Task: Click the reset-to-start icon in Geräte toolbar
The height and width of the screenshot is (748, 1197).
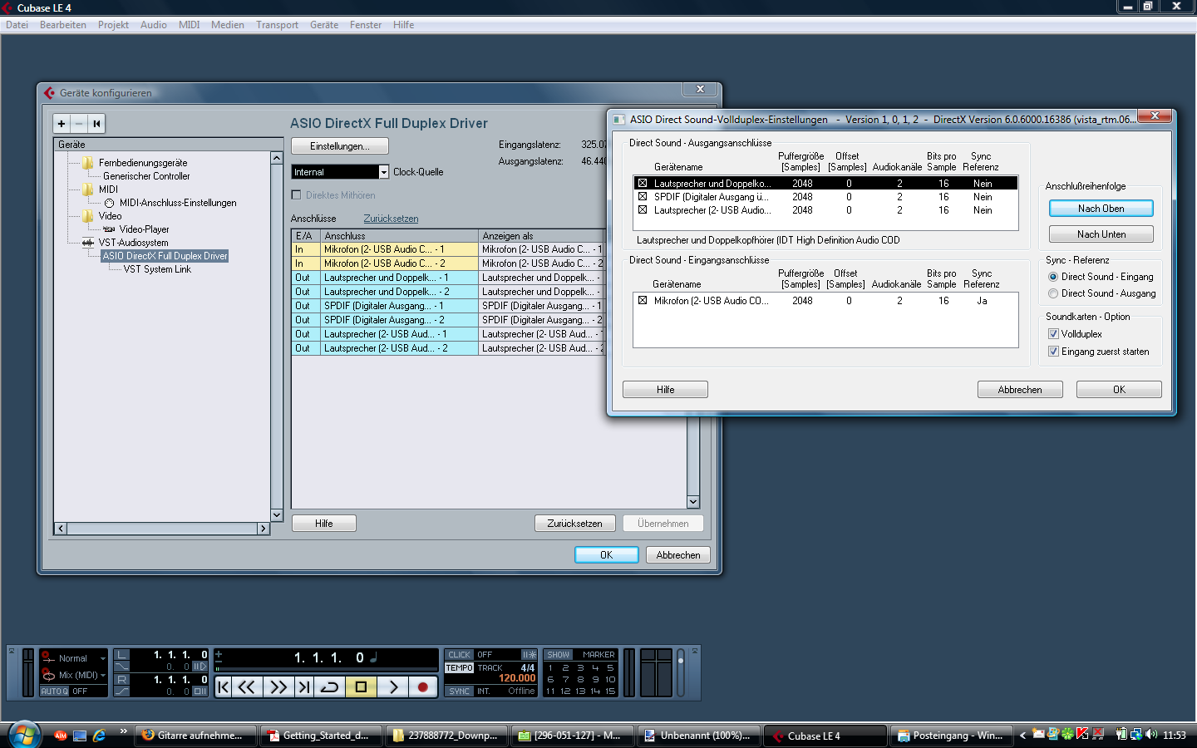Action: pos(96,124)
